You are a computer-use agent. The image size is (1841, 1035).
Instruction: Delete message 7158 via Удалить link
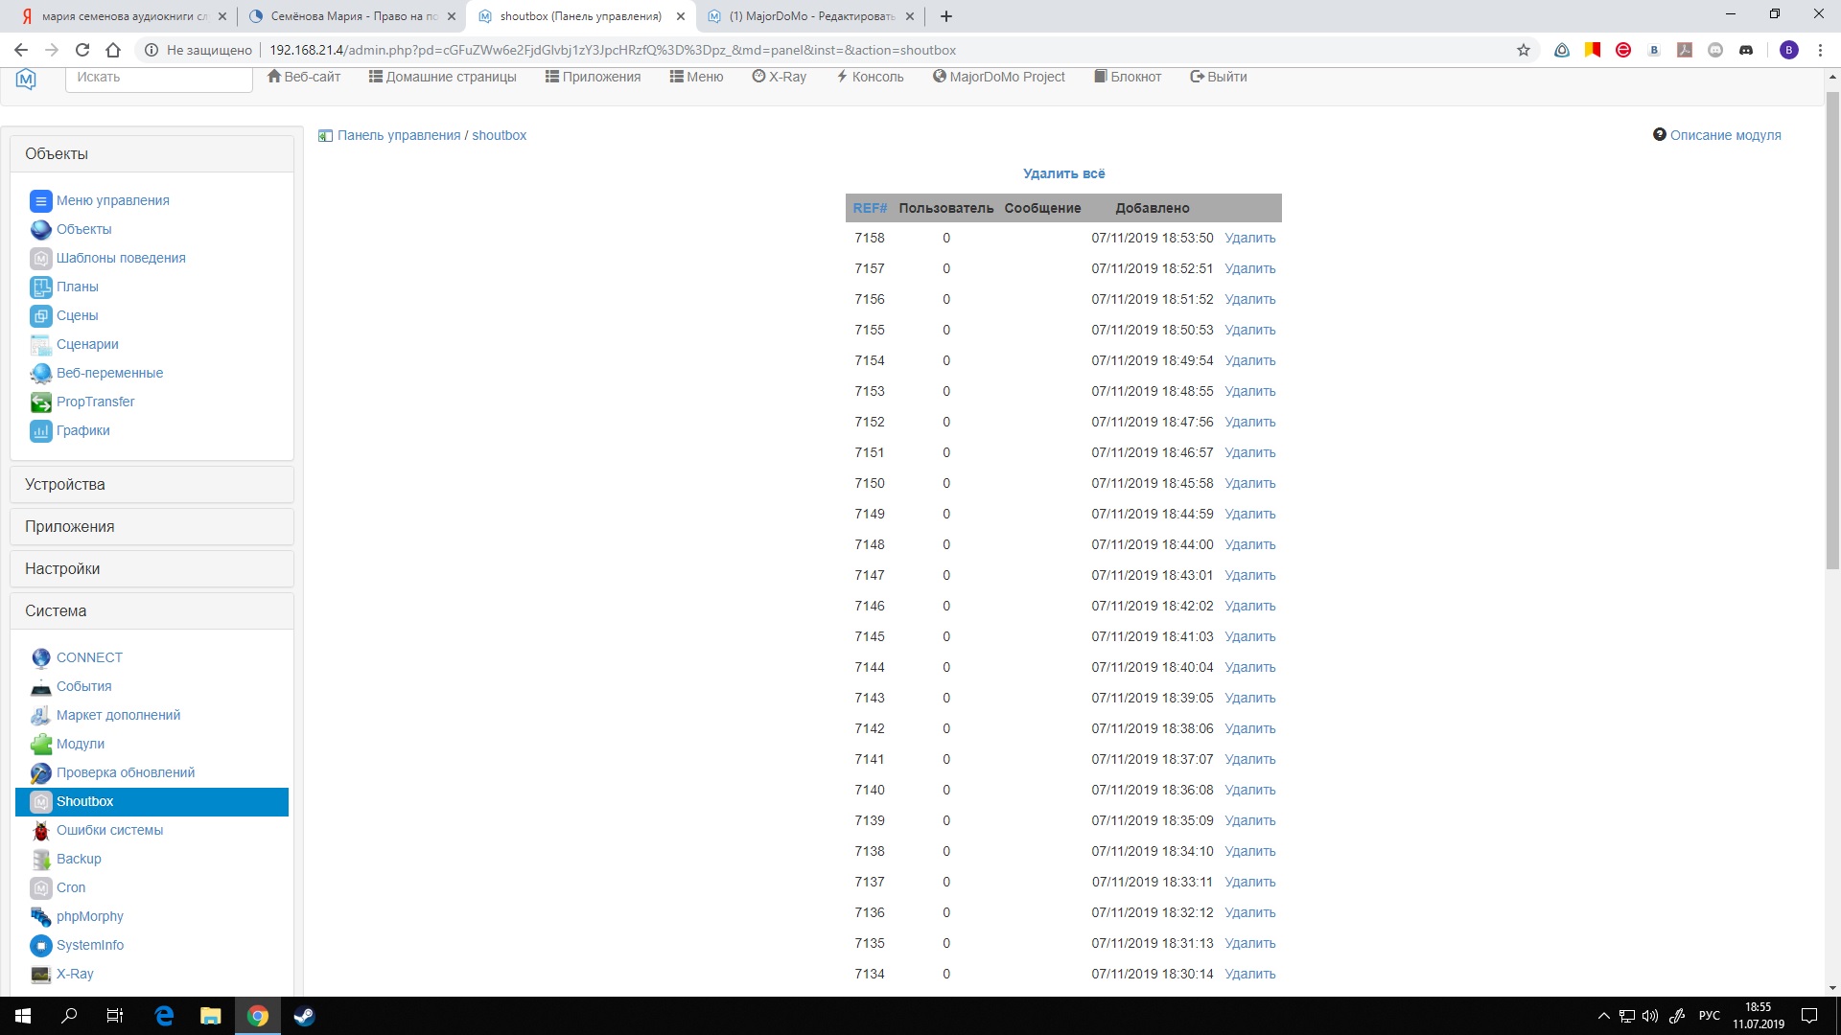pyautogui.click(x=1249, y=238)
